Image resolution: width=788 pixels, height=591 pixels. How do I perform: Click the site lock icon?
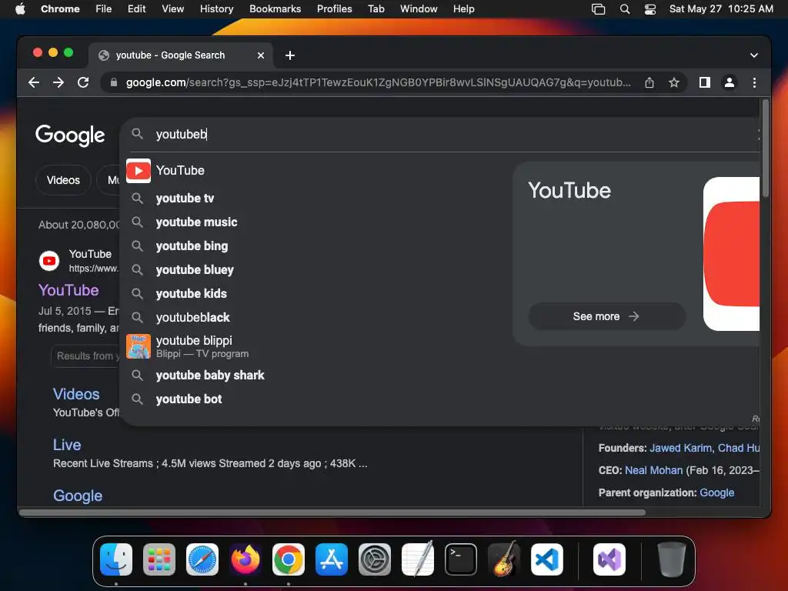click(114, 82)
